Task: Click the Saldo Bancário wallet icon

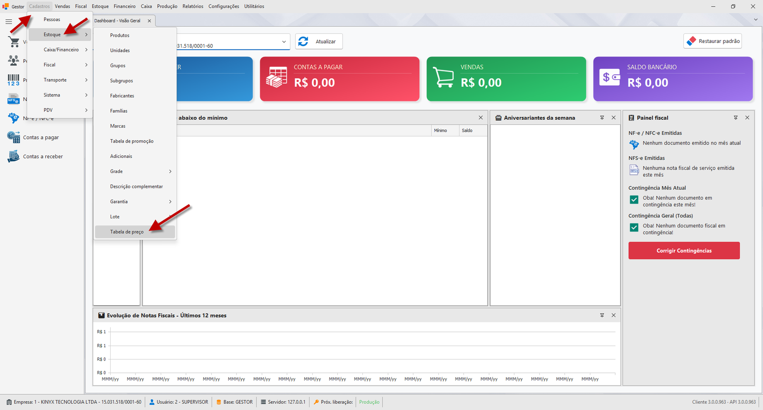Action: coord(610,77)
